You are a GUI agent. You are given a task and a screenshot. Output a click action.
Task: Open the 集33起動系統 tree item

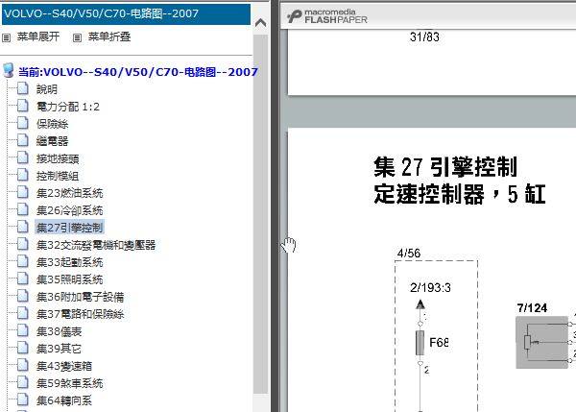69,262
